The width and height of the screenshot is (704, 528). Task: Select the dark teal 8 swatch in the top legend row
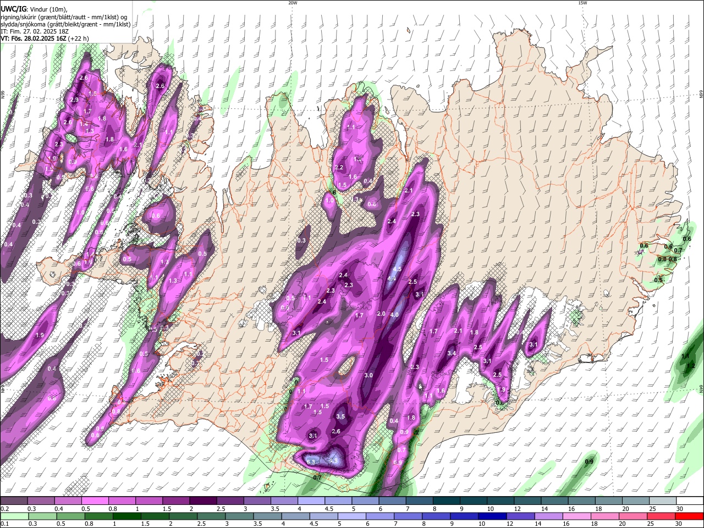pos(447,501)
